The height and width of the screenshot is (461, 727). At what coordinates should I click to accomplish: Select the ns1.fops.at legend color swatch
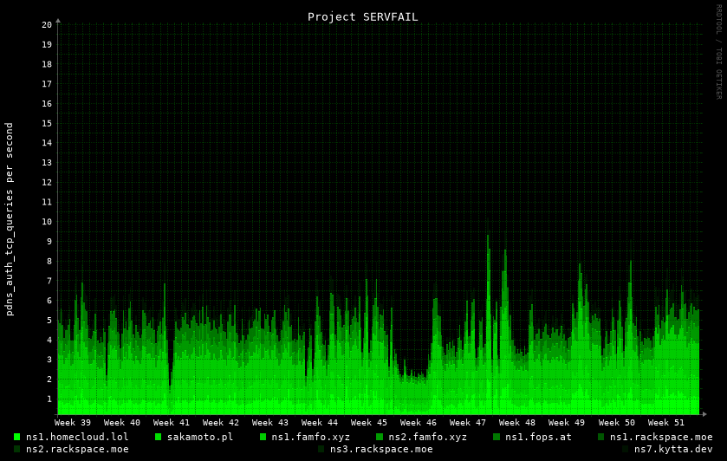[497, 437]
